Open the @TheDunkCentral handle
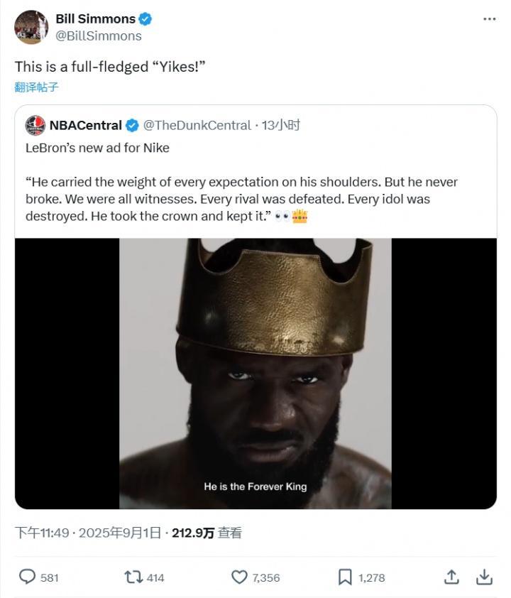511x598 pixels. [x=197, y=126]
